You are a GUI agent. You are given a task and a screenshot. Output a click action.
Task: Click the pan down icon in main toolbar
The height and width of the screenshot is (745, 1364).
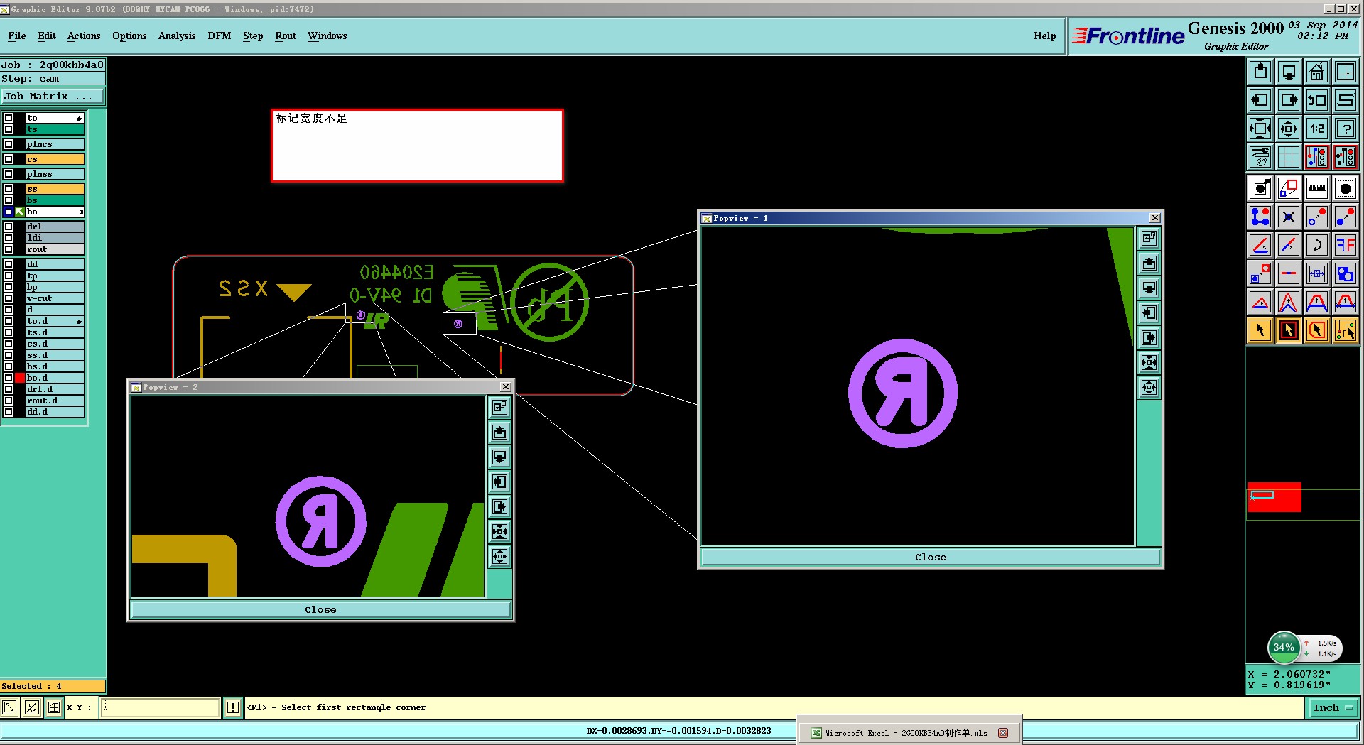point(1289,72)
